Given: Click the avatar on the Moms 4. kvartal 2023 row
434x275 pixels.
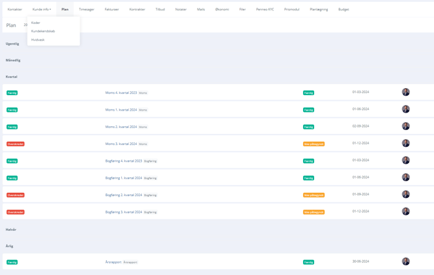Looking at the screenshot, I should 405,93.
